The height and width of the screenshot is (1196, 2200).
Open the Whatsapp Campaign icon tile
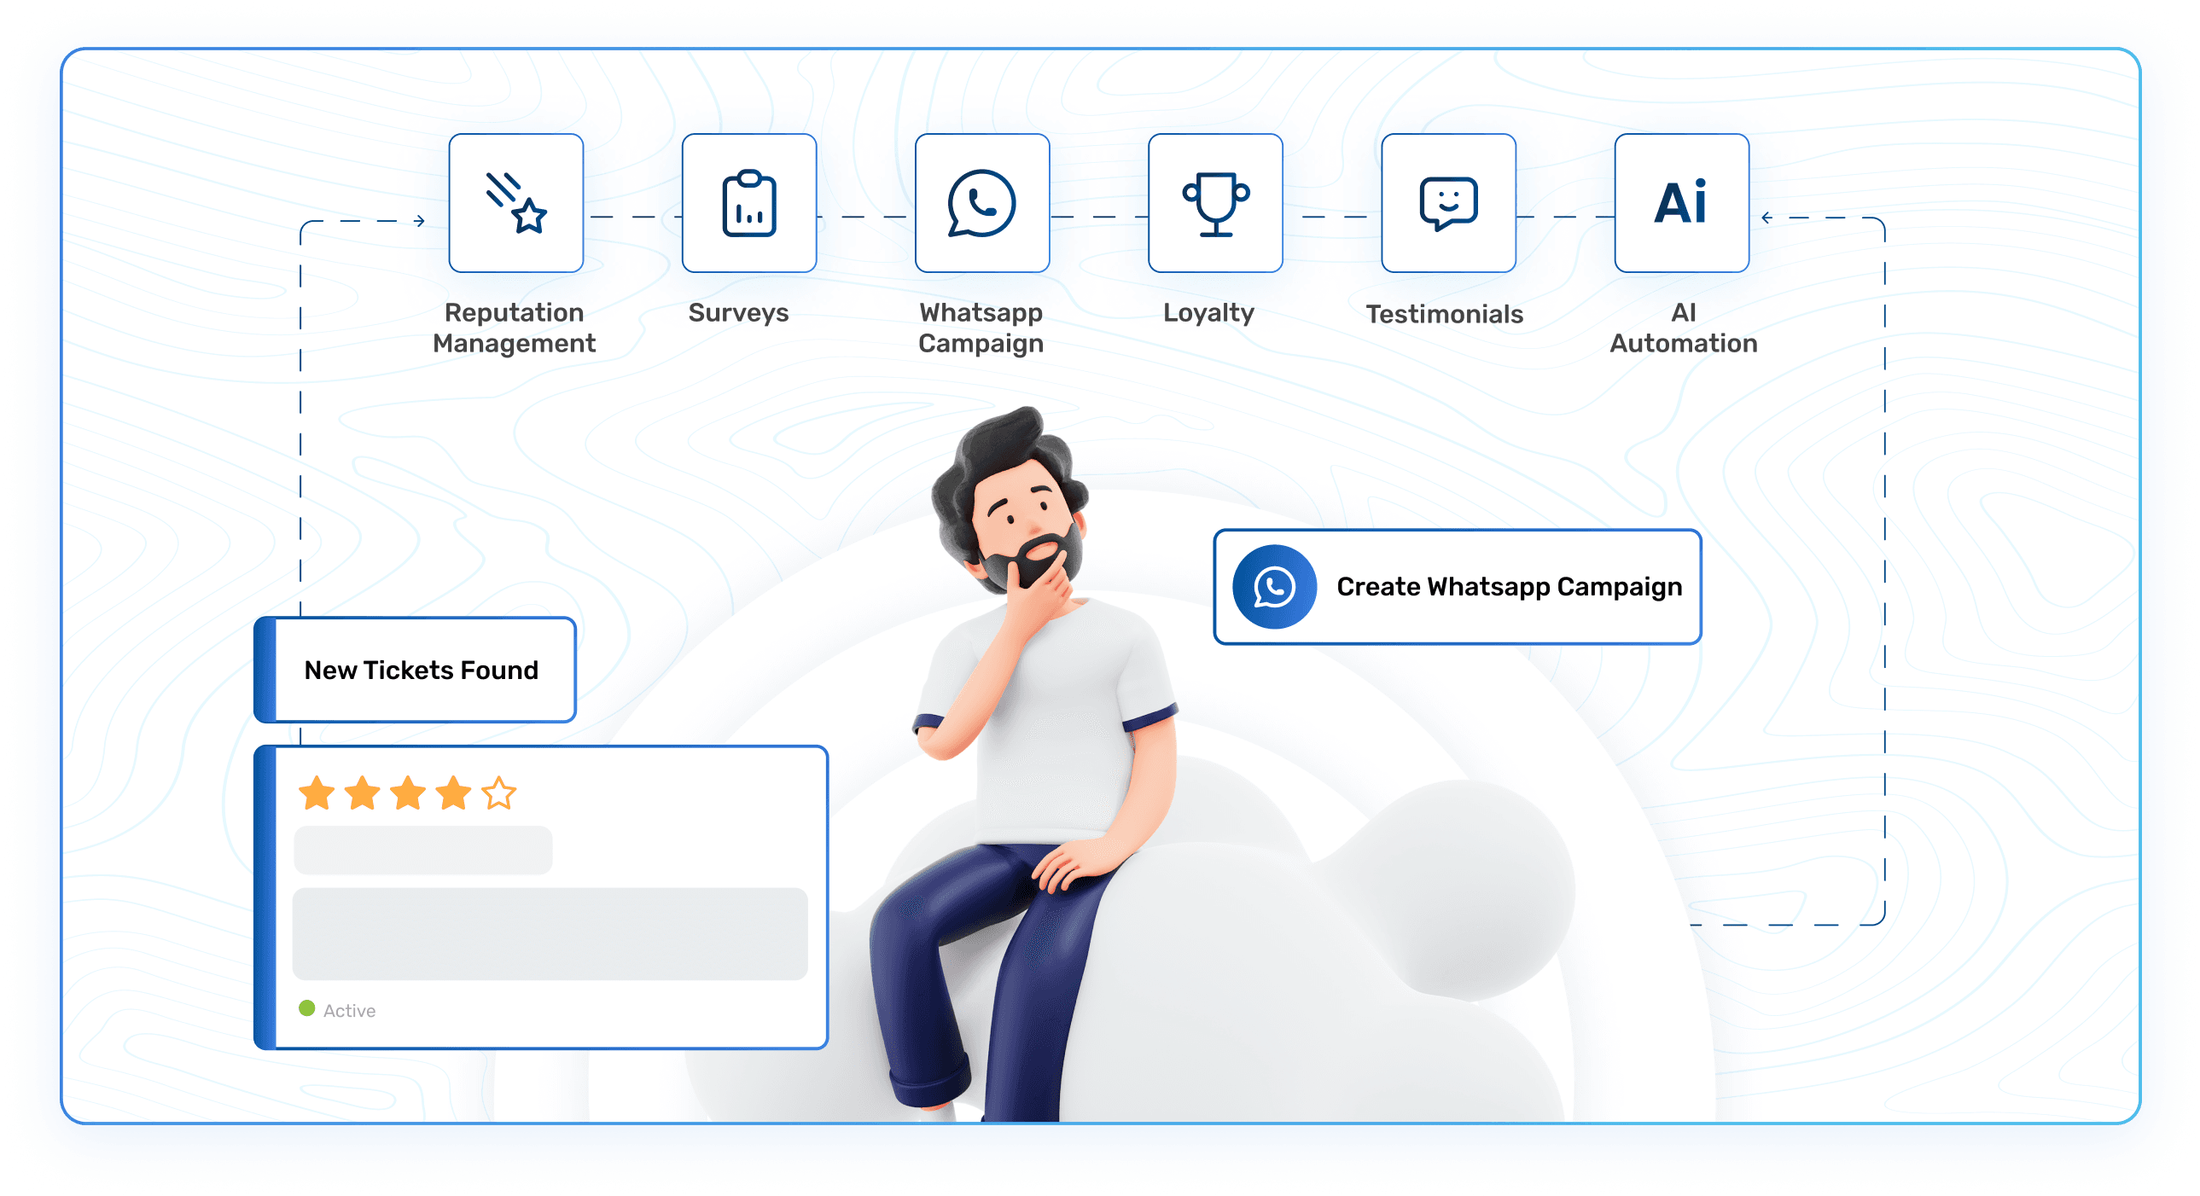click(x=982, y=203)
